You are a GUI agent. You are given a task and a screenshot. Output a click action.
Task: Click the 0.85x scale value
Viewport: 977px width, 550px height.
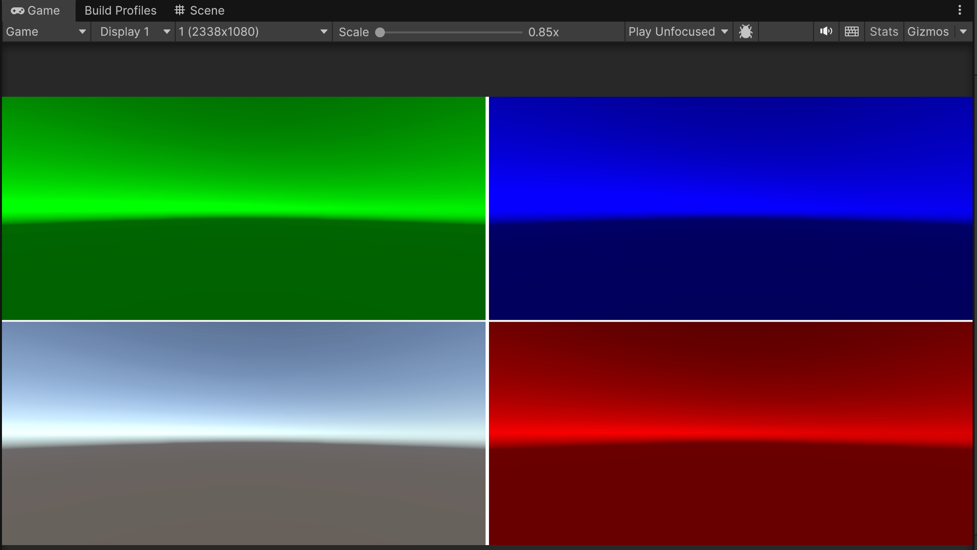coord(543,32)
